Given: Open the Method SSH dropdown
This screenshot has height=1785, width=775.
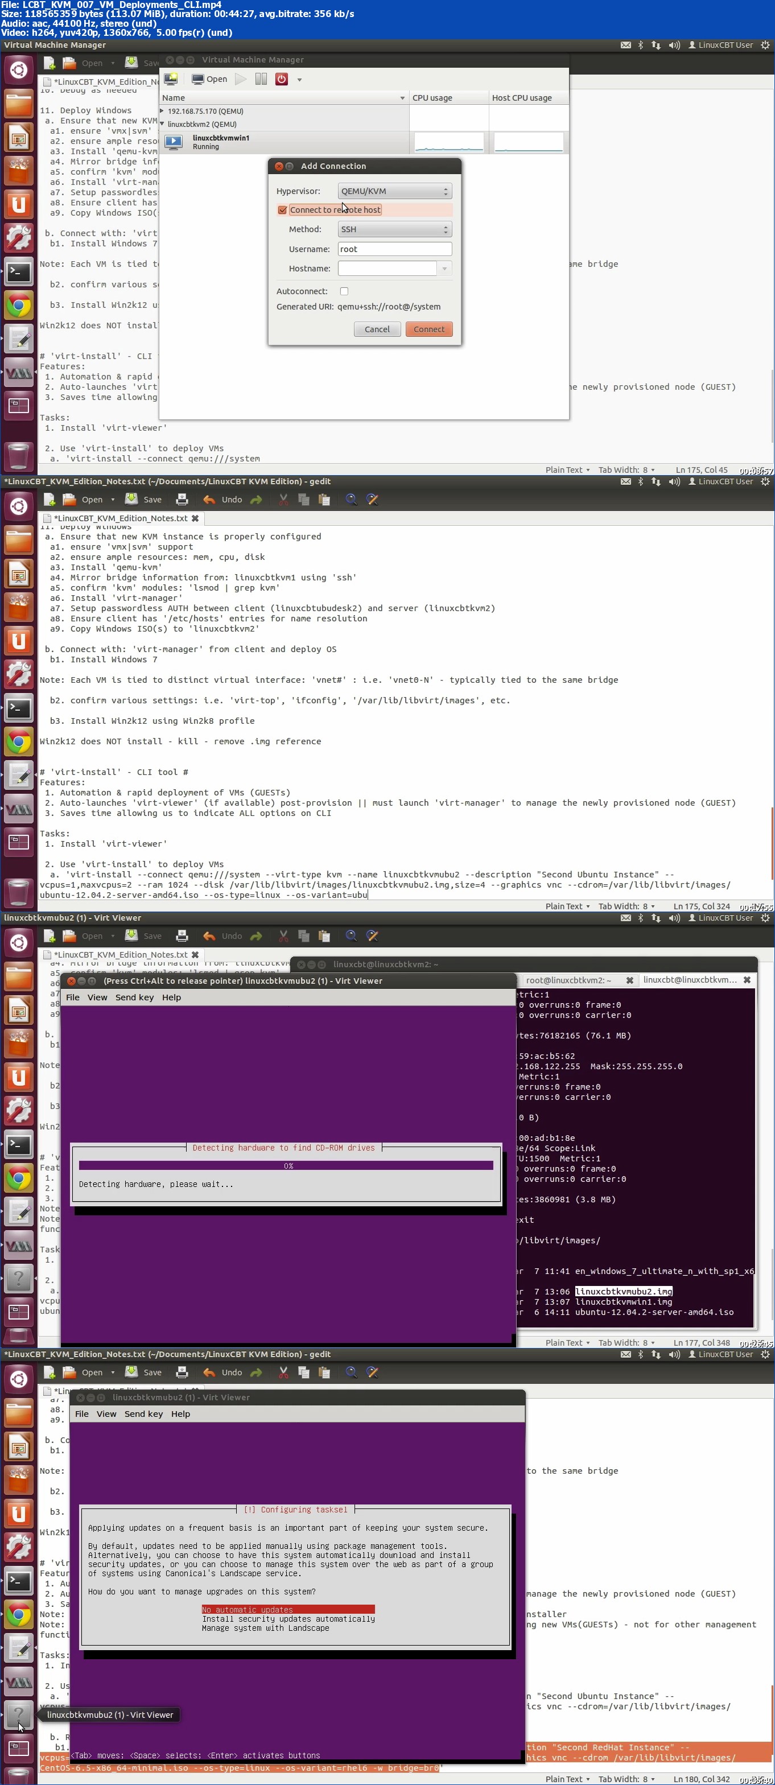Looking at the screenshot, I should coord(394,229).
